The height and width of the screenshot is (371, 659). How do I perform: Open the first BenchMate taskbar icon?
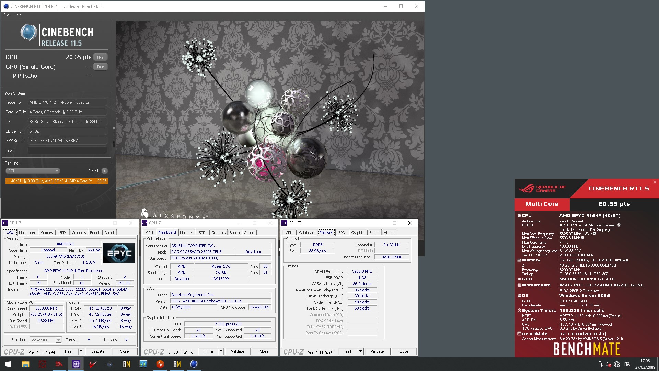(x=126, y=364)
